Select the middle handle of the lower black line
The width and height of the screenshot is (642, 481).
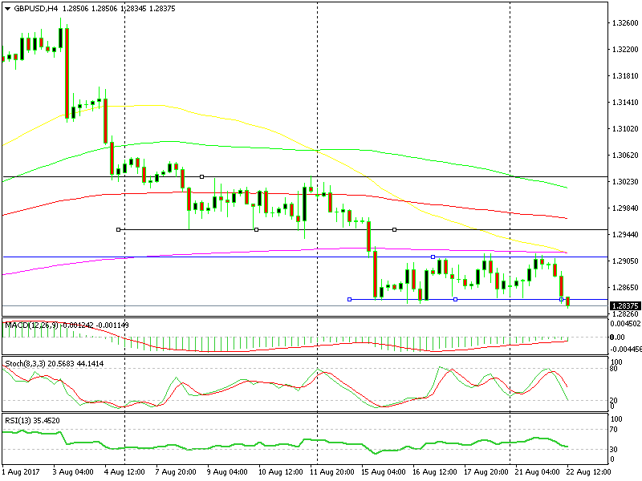256,230
